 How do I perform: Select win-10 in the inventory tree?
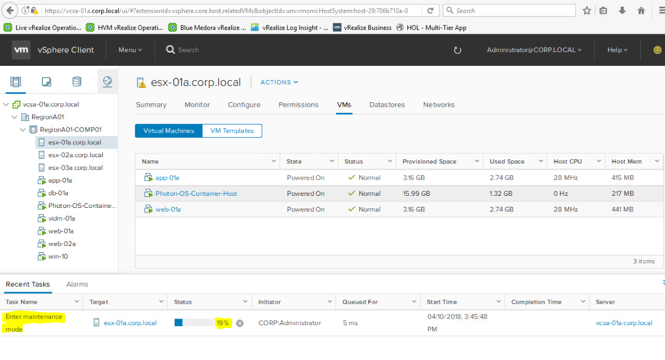click(58, 257)
